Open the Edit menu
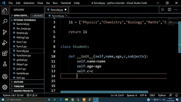 (x=18, y=3)
